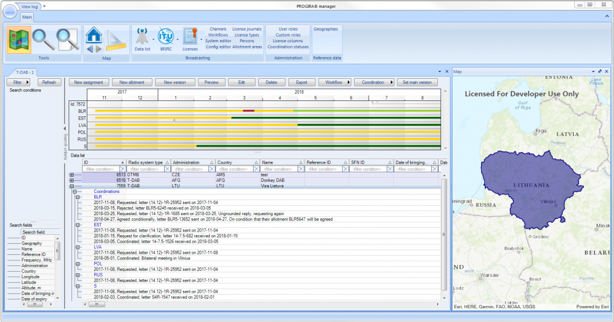Expand row 6513 DTMB

click(x=71, y=175)
